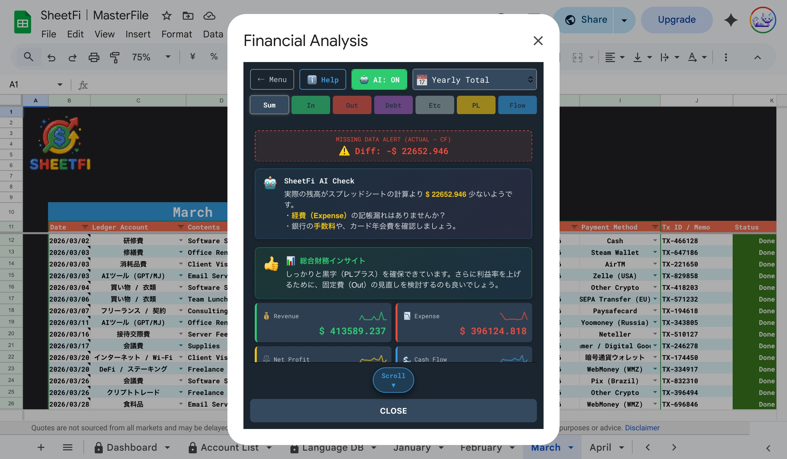Open the Insert menu
Image resolution: width=787 pixels, height=459 pixels.
tap(138, 34)
